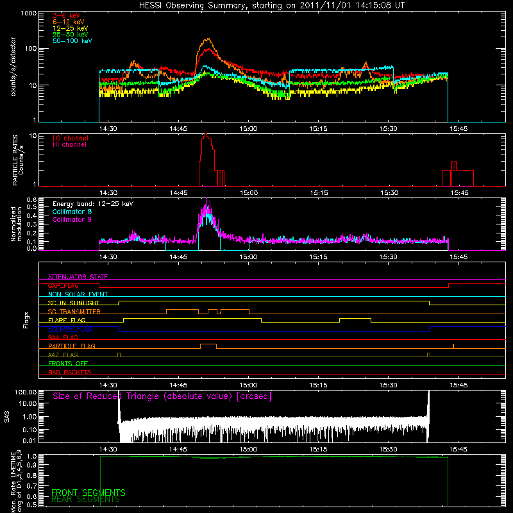Viewport: 513px width, 513px height.
Task: Click the LO channel particle rate peak
Action: click(x=206, y=135)
